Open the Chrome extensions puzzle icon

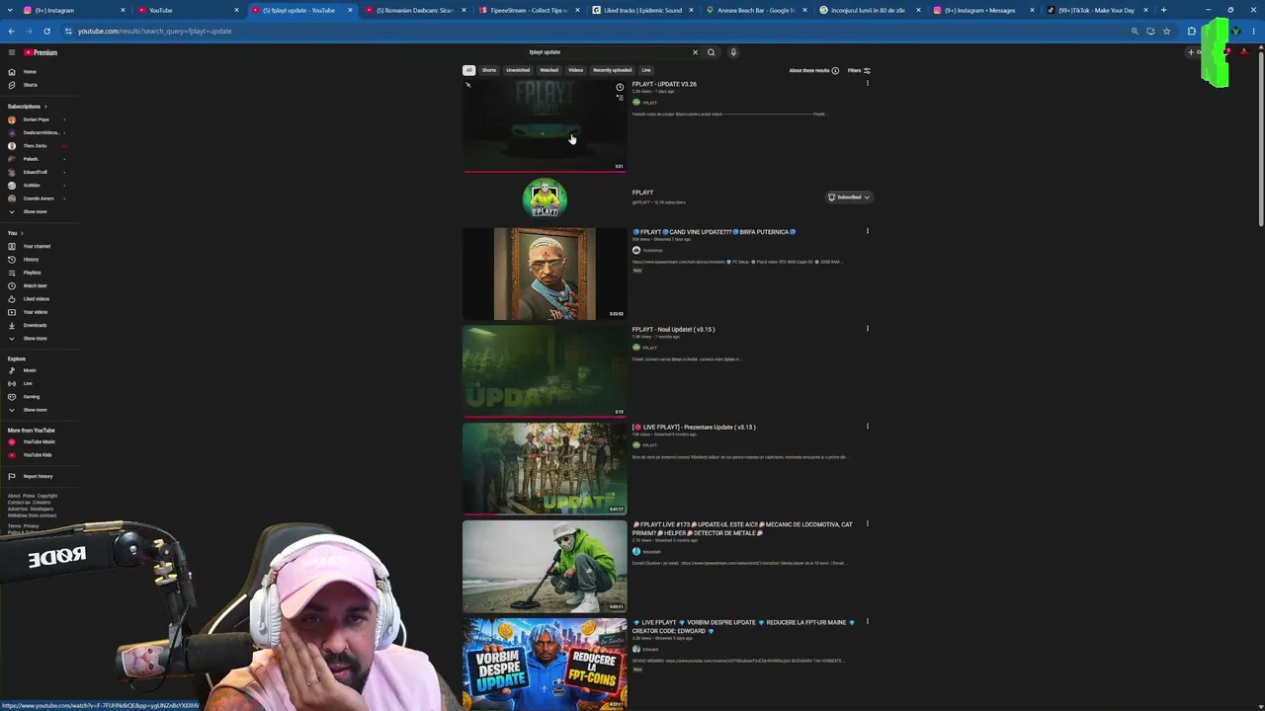tap(1191, 31)
